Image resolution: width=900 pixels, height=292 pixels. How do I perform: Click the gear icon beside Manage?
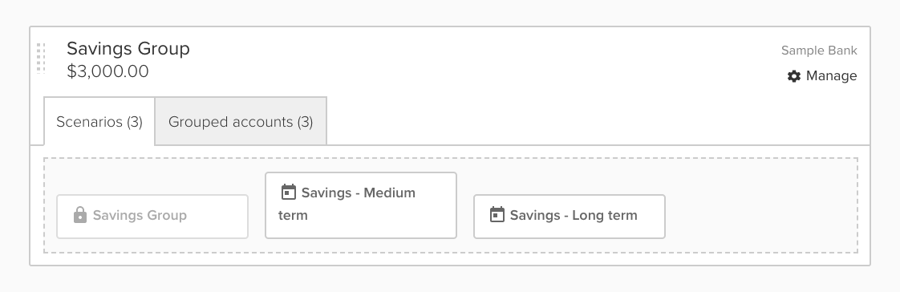[794, 75]
